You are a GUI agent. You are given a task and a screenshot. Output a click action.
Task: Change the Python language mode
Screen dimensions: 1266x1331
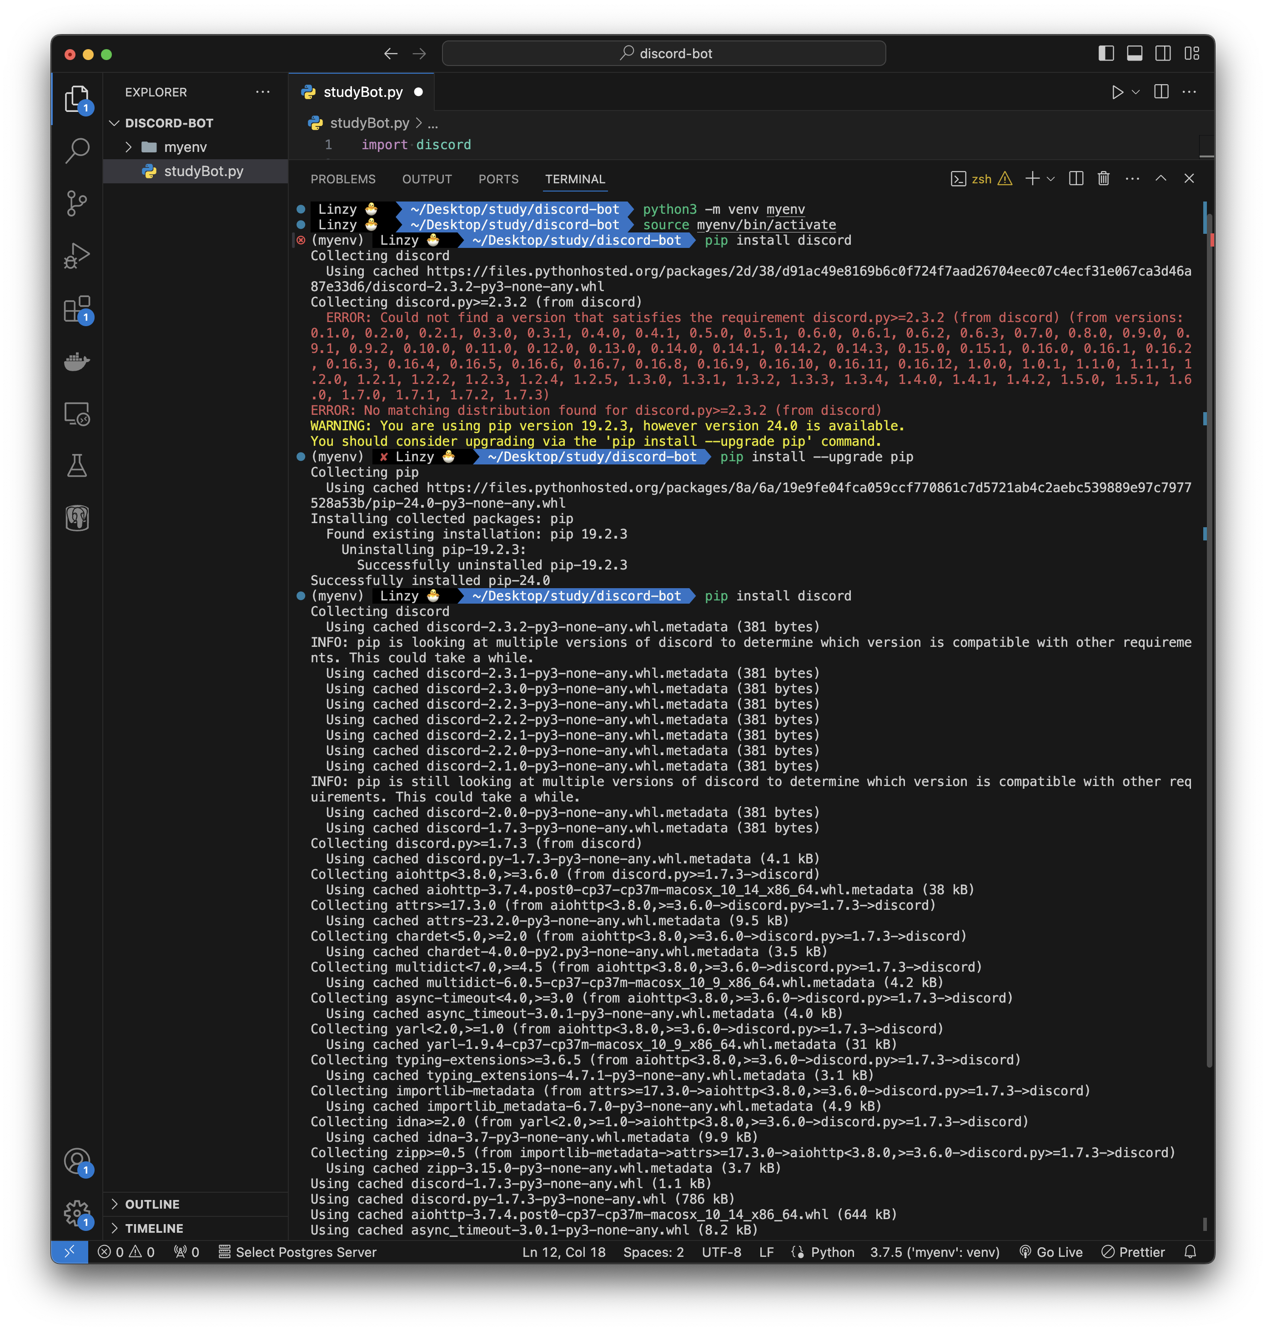(x=832, y=1252)
